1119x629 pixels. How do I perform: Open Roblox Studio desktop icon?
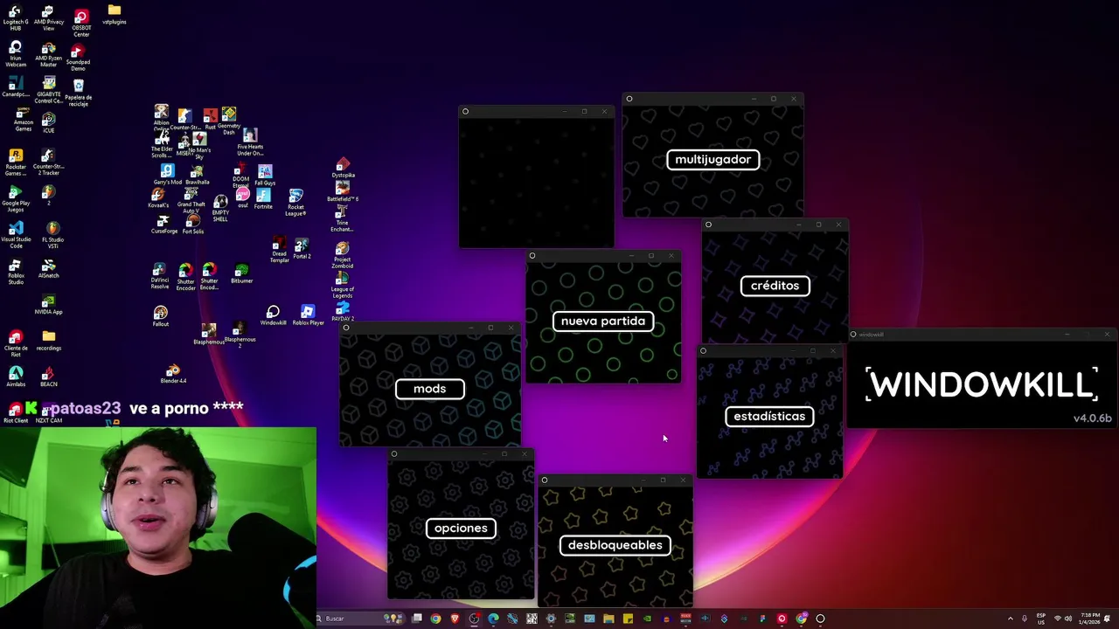pos(16,272)
